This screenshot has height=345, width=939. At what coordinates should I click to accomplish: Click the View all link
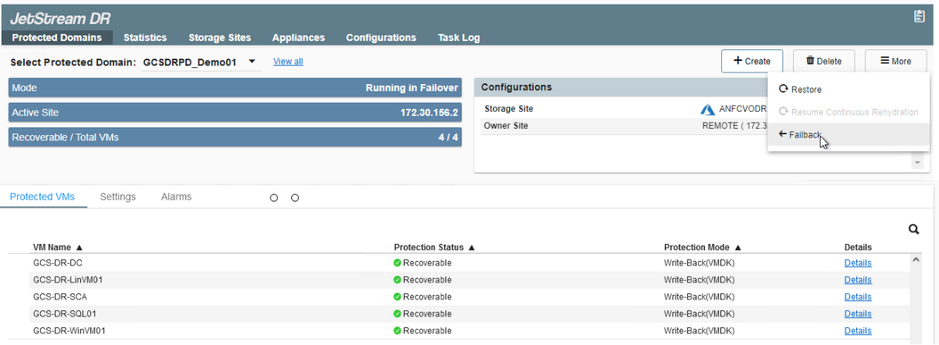pyautogui.click(x=288, y=62)
